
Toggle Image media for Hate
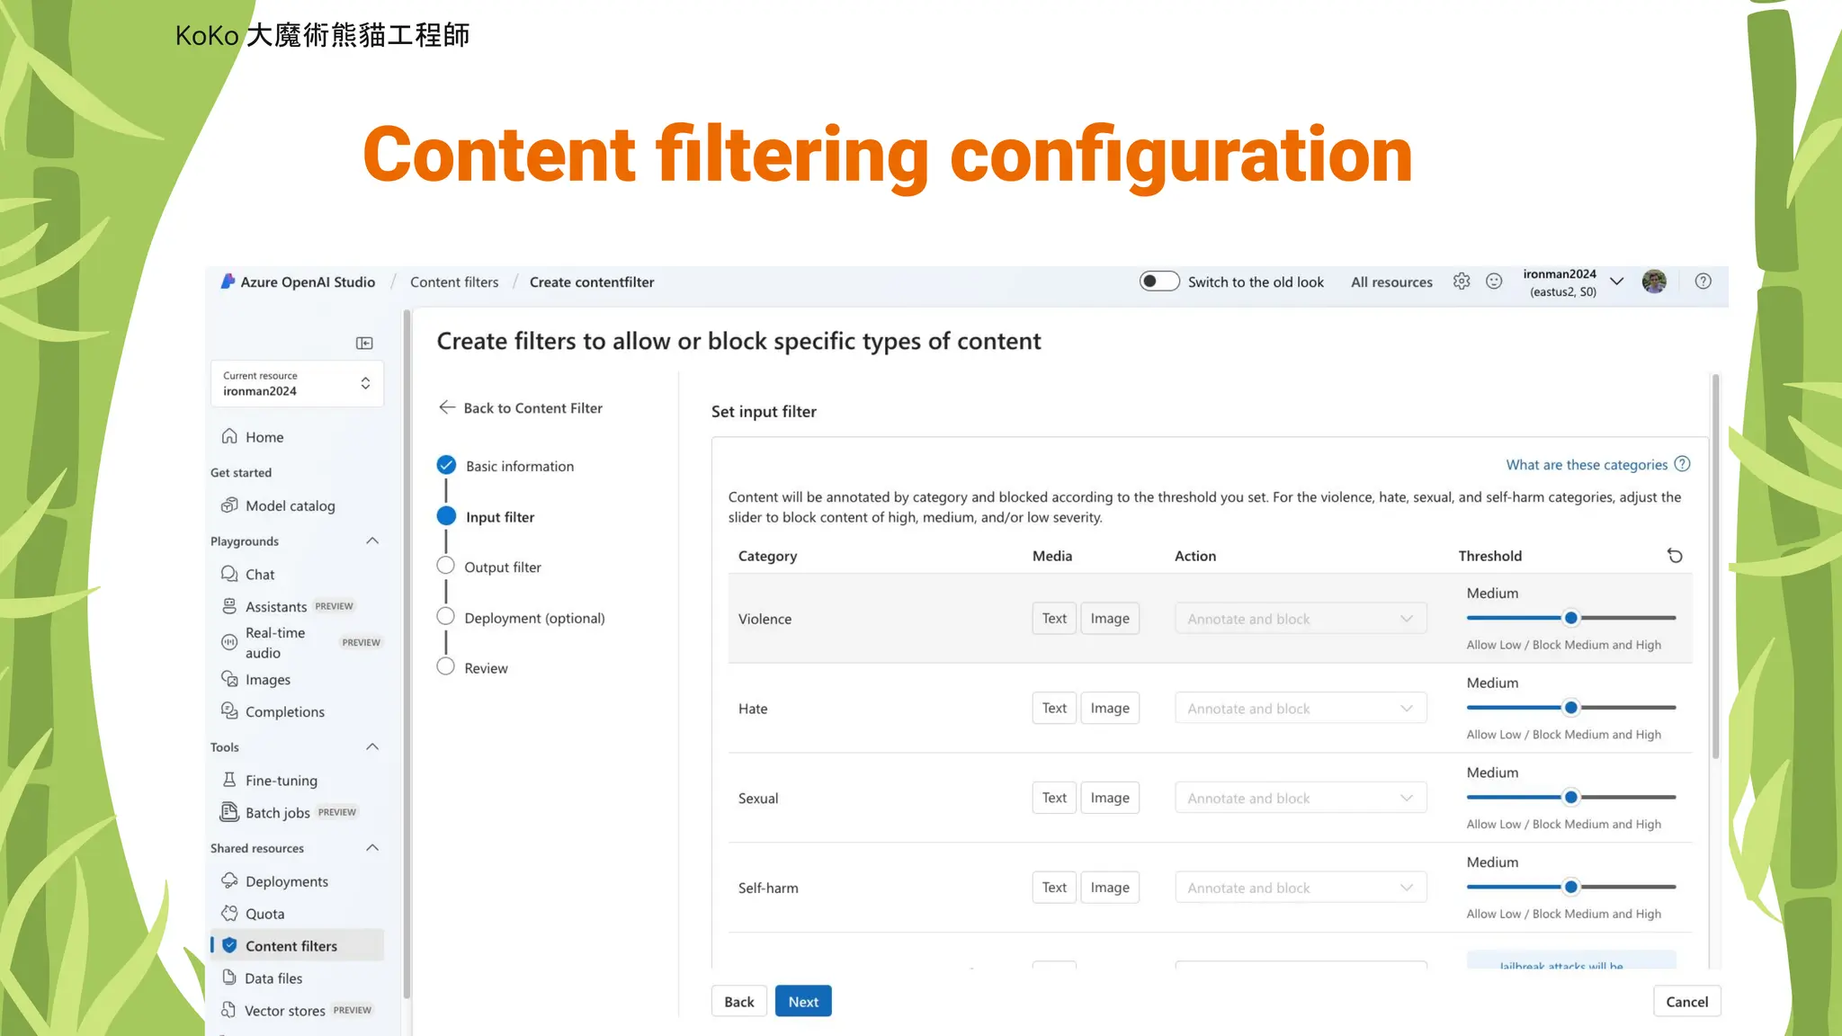coord(1110,709)
